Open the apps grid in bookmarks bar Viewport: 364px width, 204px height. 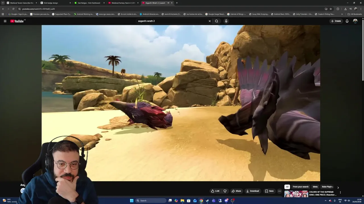(x=3, y=14)
